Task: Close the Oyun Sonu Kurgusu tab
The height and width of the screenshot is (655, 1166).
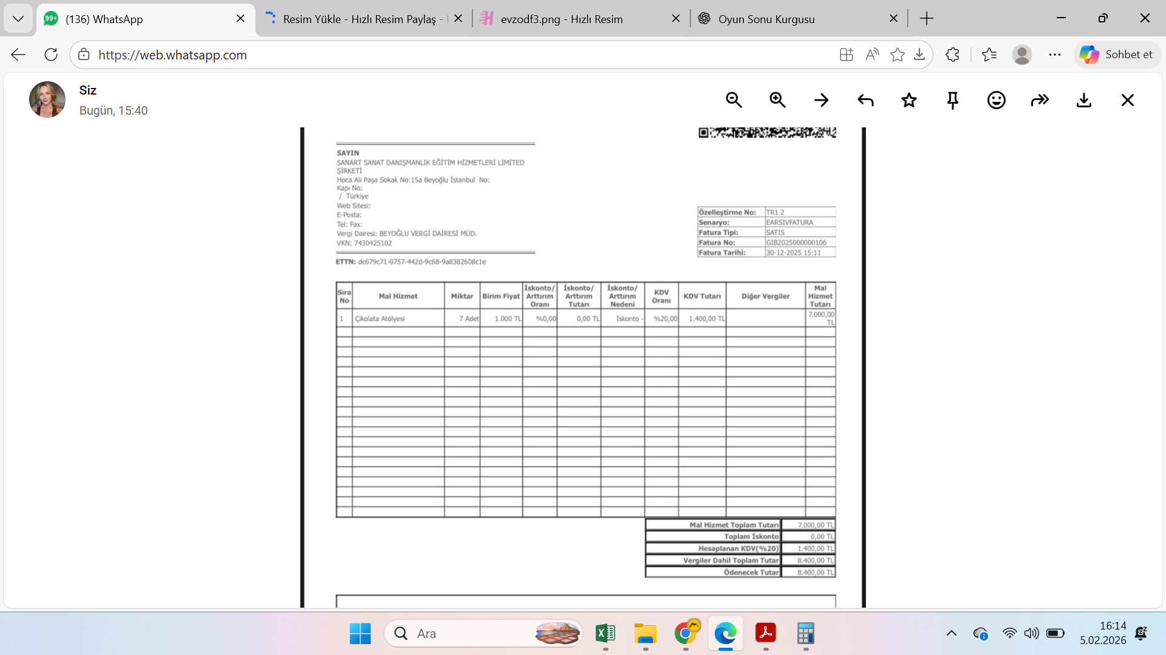Action: coord(893,19)
